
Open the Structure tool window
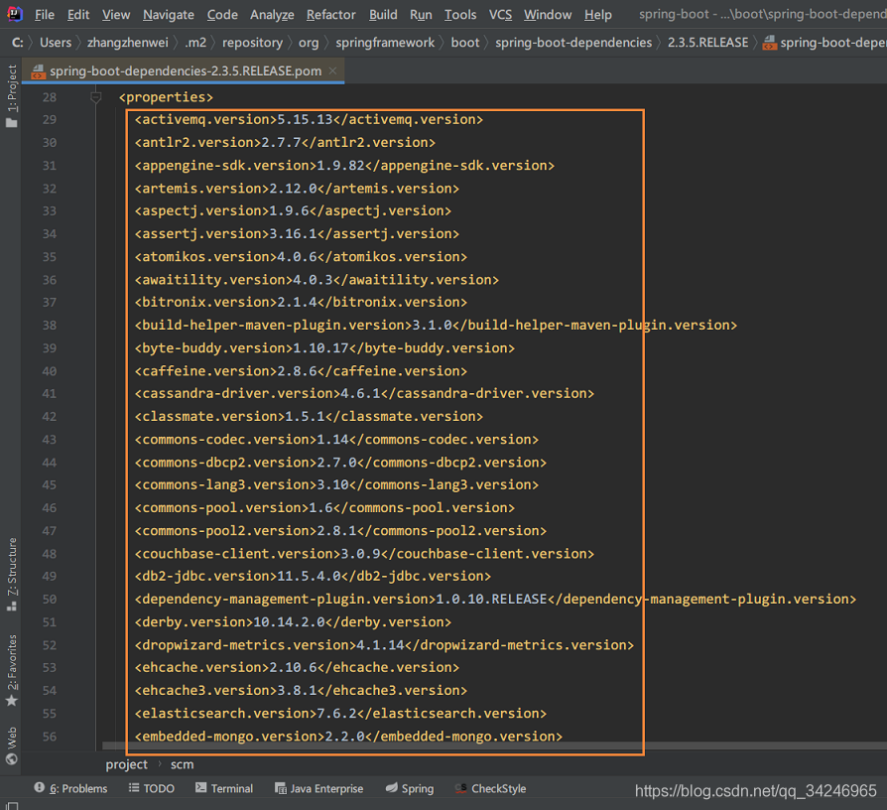tap(10, 566)
